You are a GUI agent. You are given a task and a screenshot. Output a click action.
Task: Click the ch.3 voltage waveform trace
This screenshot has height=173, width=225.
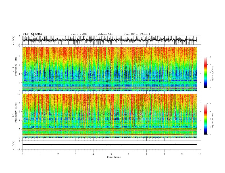[x=109, y=145]
